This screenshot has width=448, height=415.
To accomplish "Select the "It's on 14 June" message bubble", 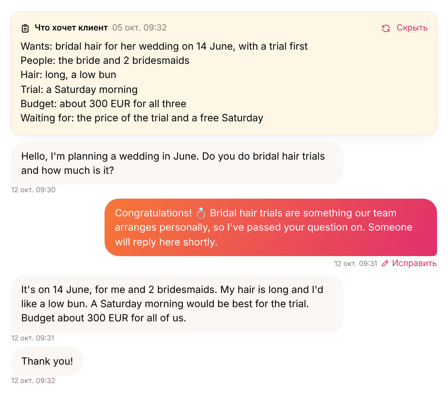I will pos(177,304).
